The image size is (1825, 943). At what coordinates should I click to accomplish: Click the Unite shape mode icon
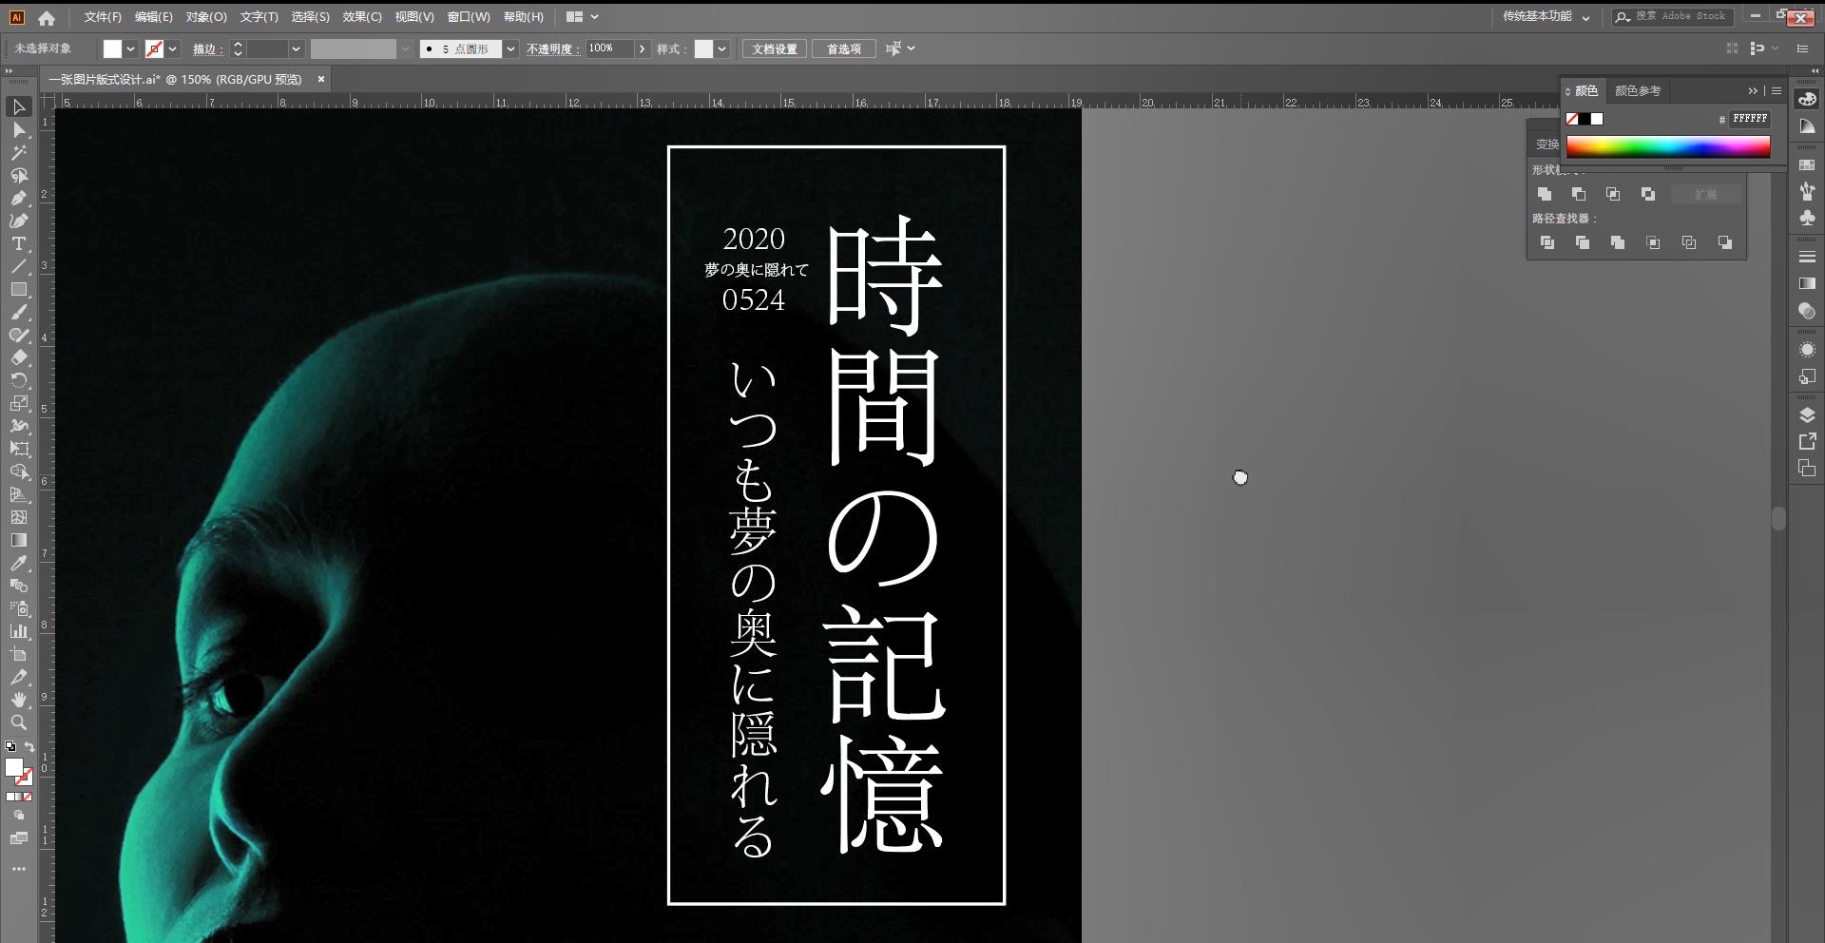(x=1545, y=194)
